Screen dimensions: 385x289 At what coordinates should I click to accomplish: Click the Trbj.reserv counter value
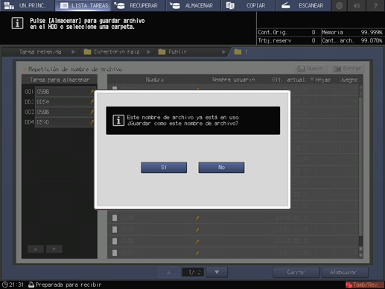(x=314, y=40)
